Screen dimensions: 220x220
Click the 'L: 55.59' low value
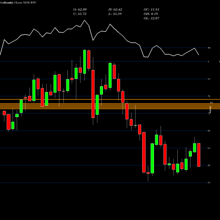(x=115, y=14)
